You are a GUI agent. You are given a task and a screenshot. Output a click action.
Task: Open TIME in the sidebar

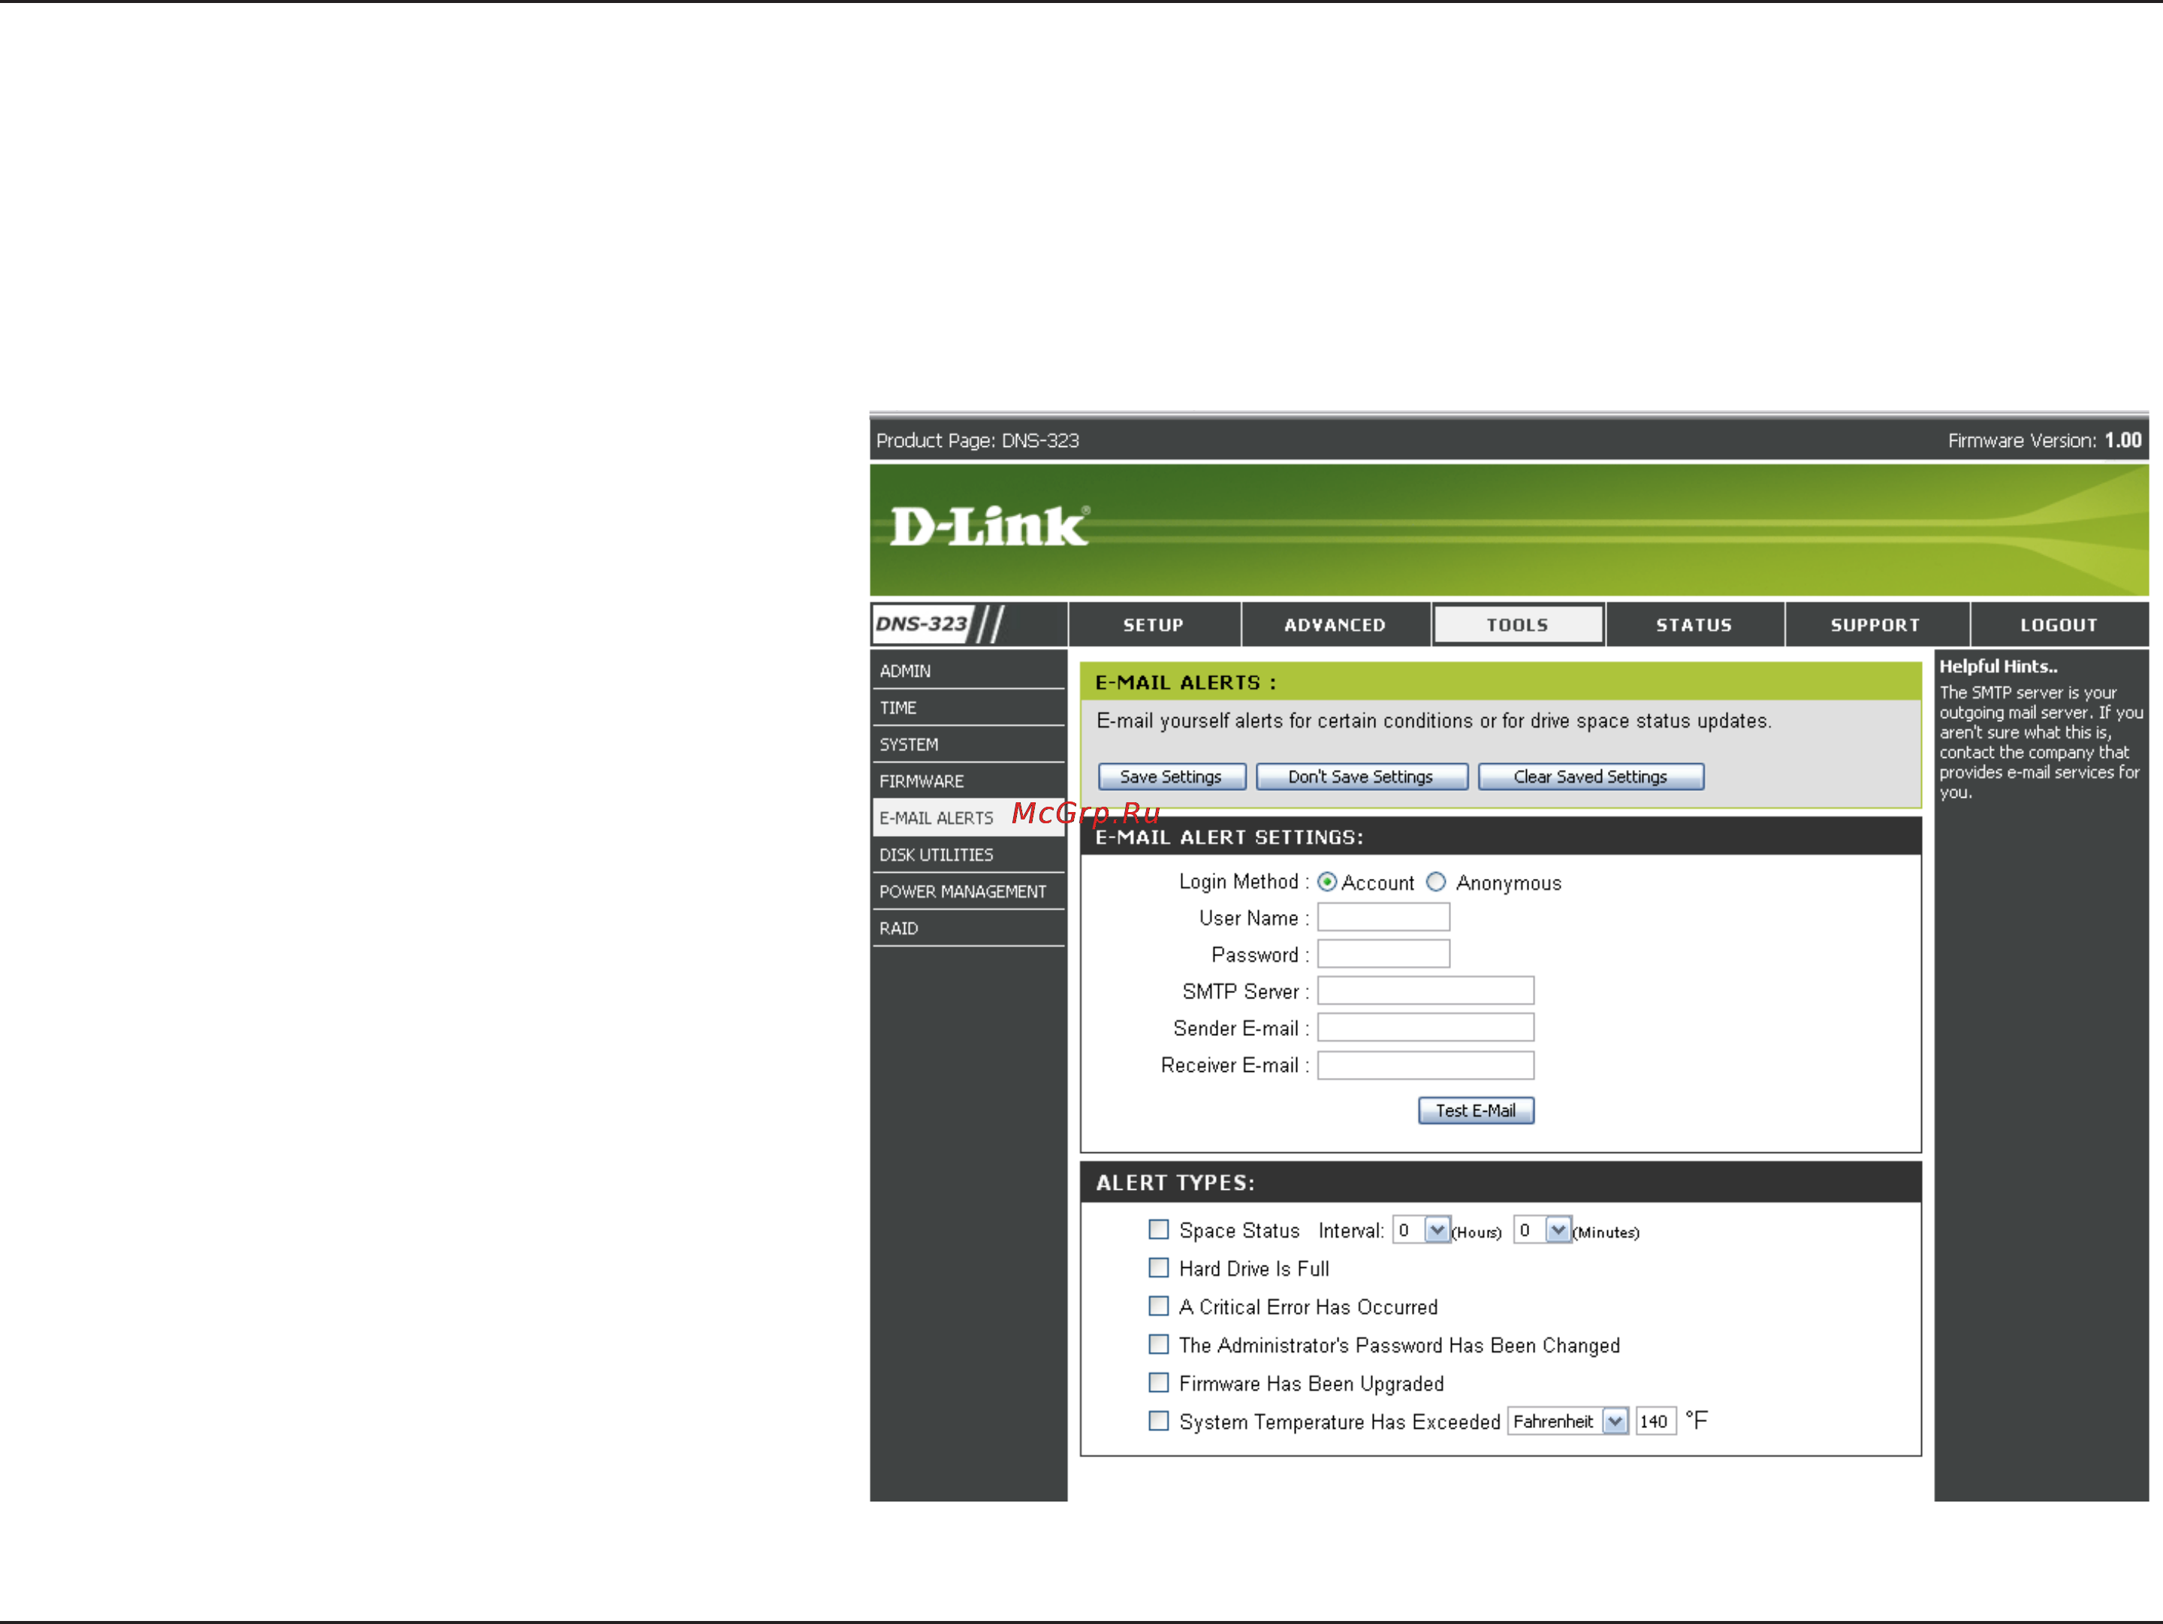coord(968,708)
